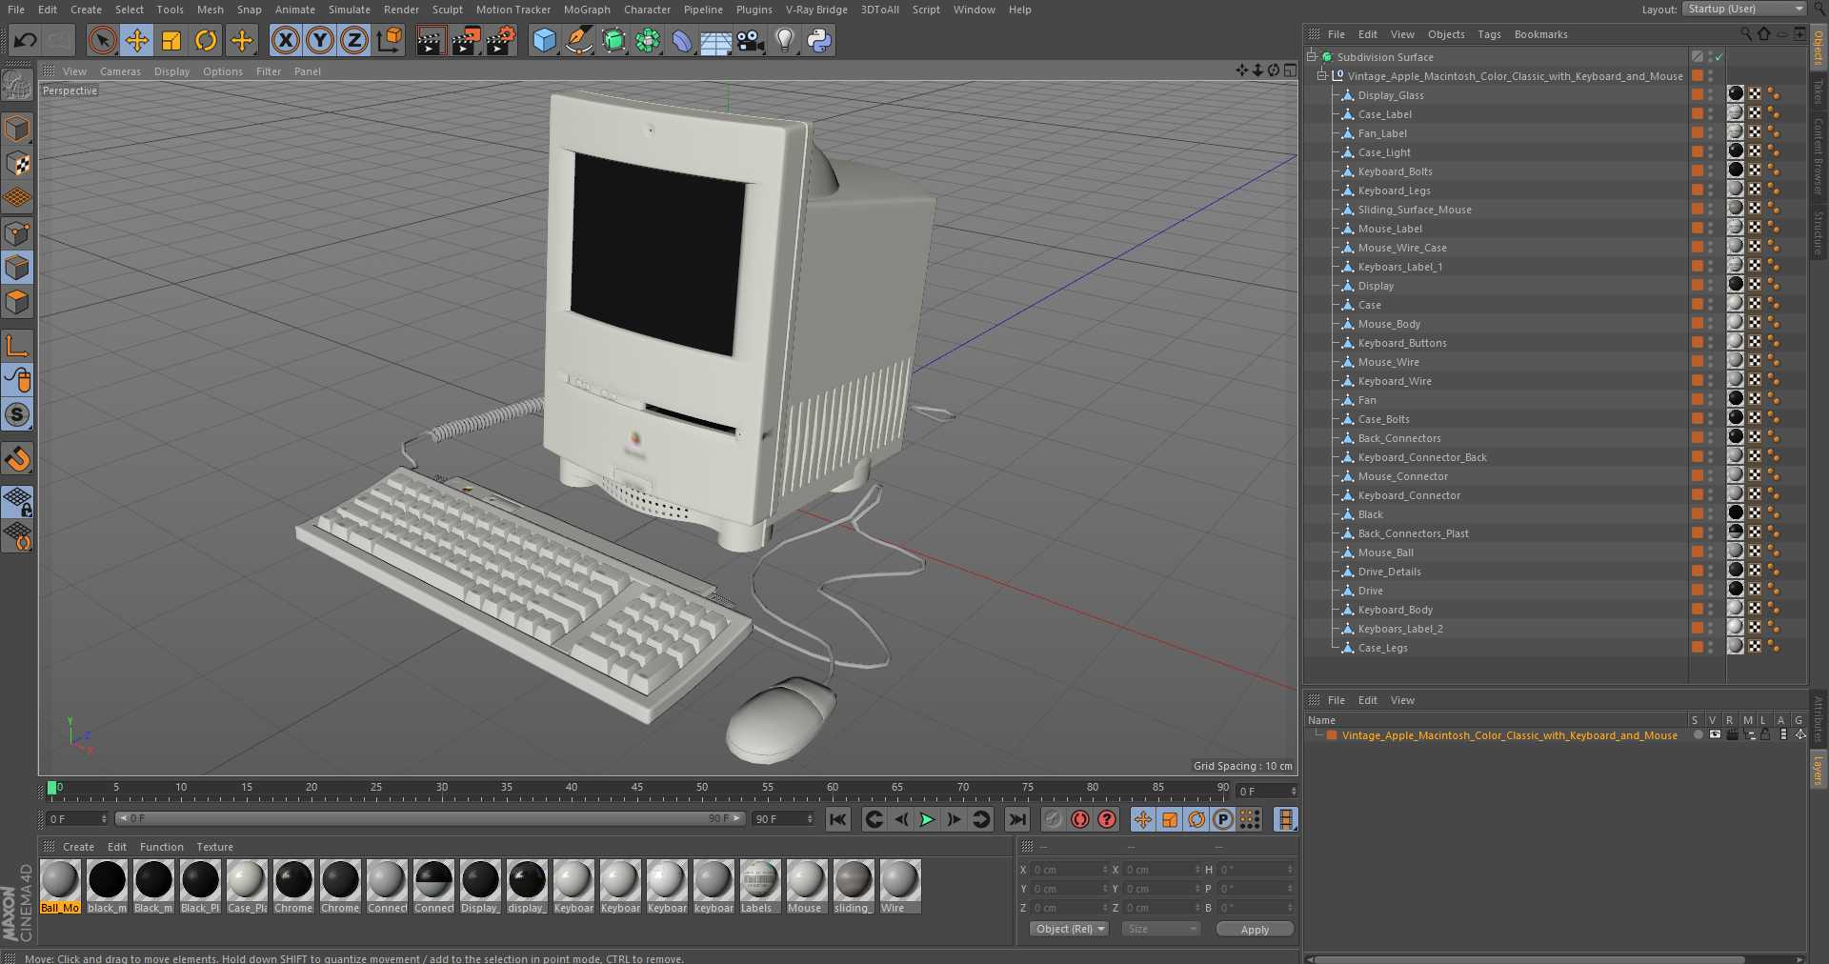Open the Python script icon
This screenshot has height=964, width=1829.
pos(819,40)
